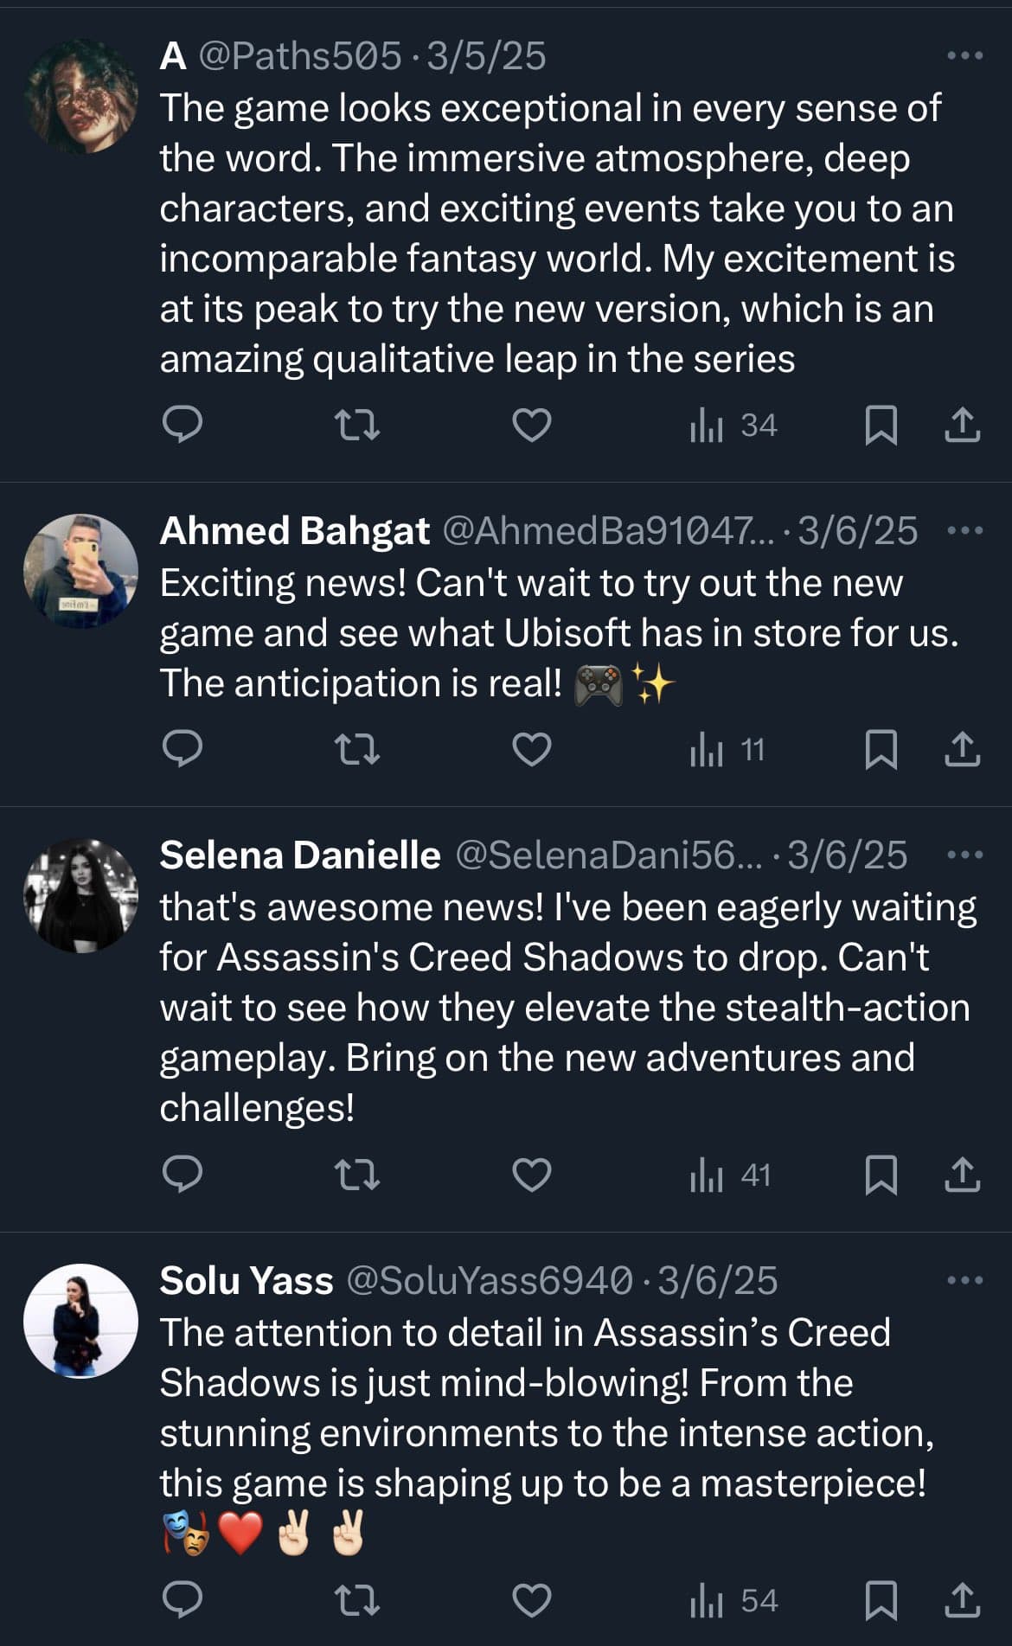Open view count on Selena Danielle's tweet
The width and height of the screenshot is (1012, 1646).
pyautogui.click(x=730, y=1175)
